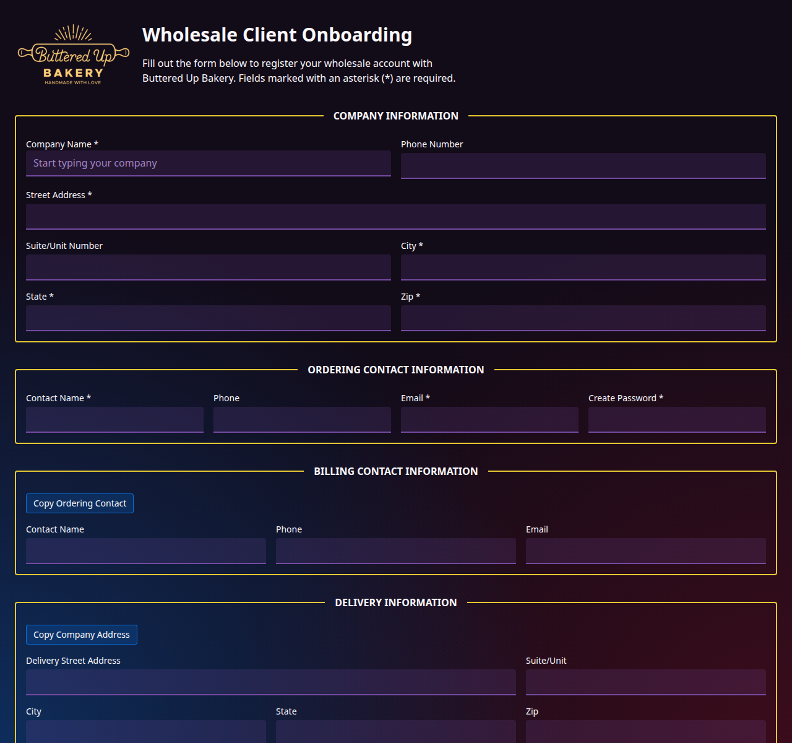
Task: Focus the City field in Delivery Information
Action: (145, 732)
